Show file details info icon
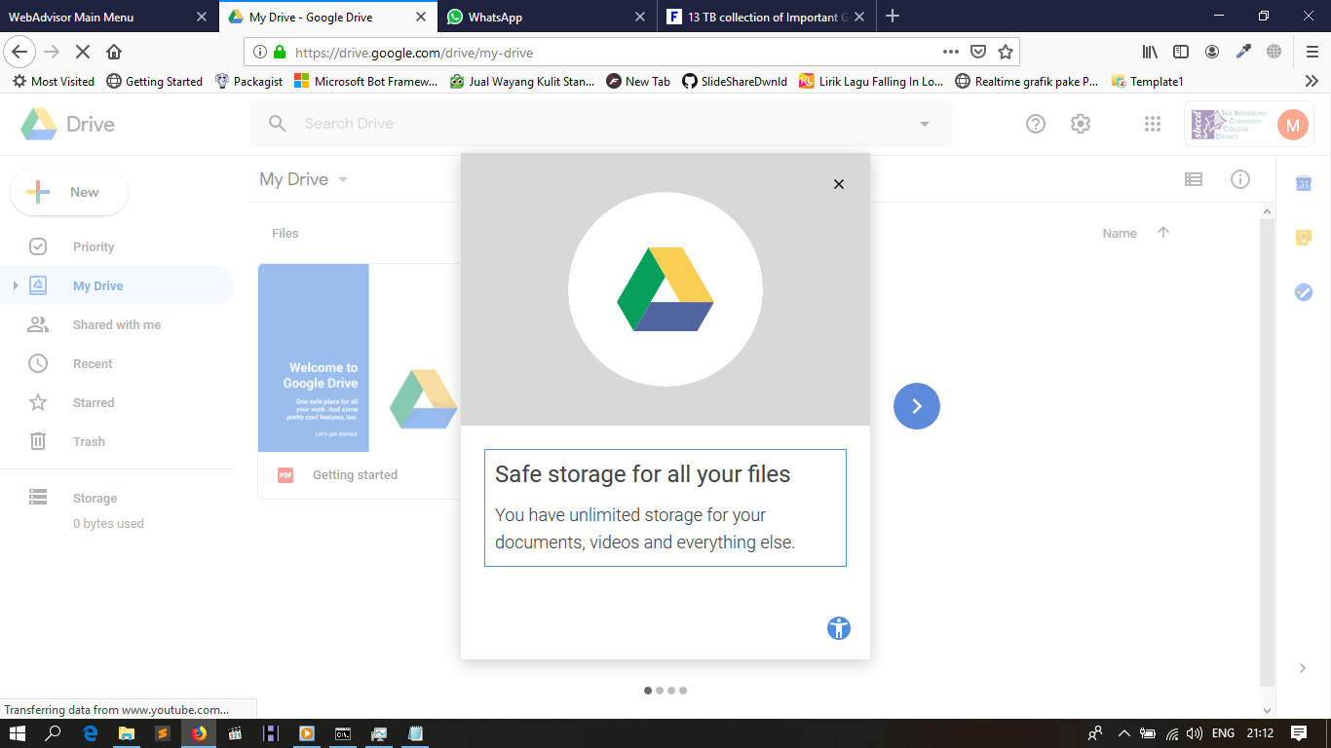 pos(1240,179)
